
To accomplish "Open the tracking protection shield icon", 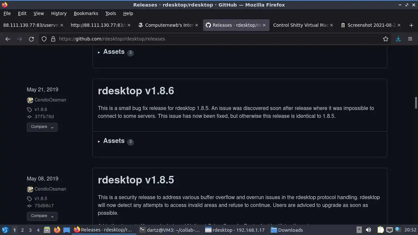I will [44, 39].
